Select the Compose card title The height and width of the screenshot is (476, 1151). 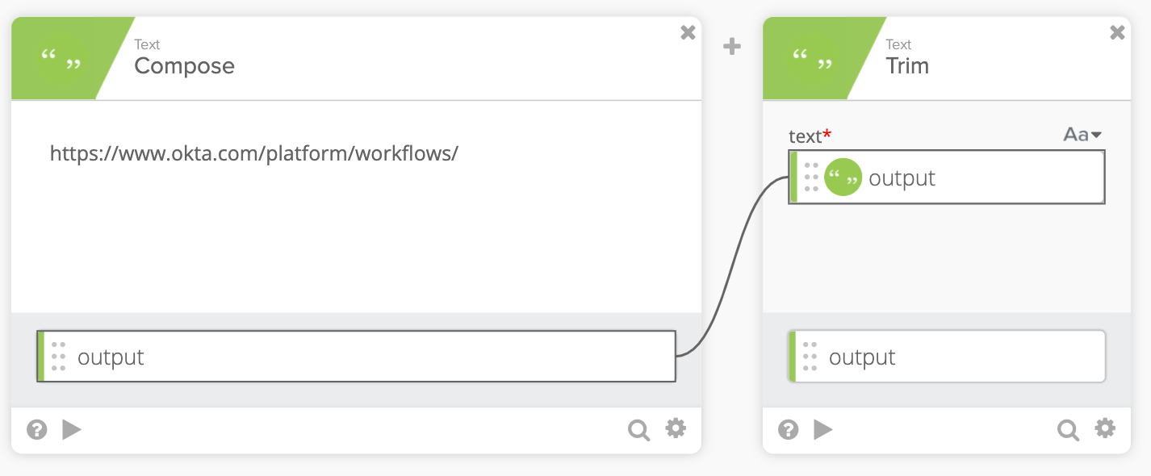pyautogui.click(x=184, y=67)
